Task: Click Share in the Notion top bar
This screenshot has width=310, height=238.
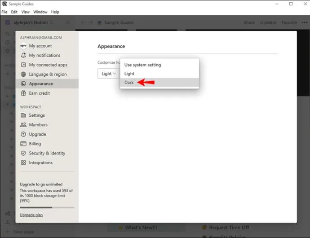Action: click(x=249, y=22)
